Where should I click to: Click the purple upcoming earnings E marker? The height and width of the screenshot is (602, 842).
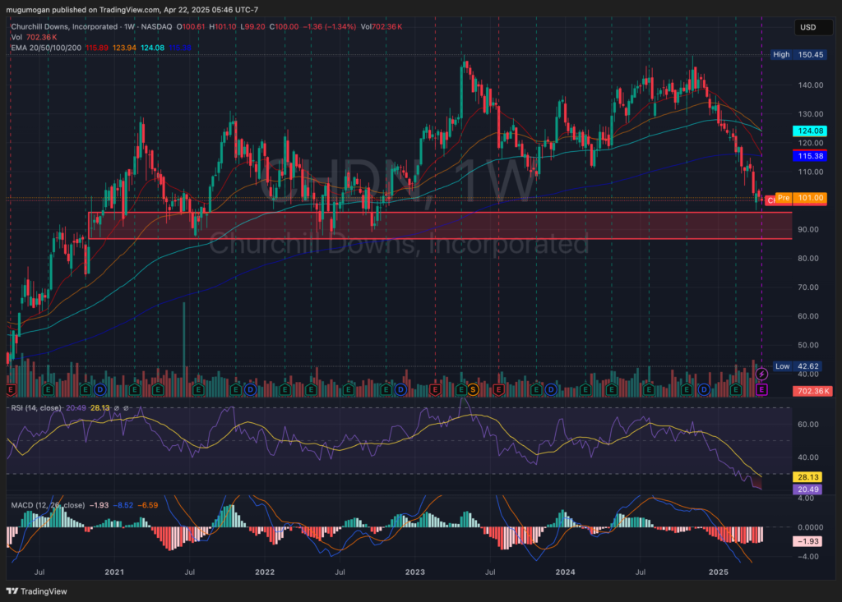pos(761,389)
